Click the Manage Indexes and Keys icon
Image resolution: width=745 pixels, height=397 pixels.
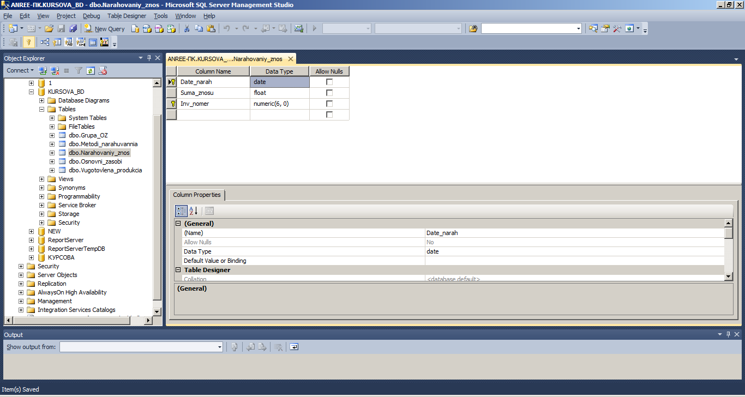click(57, 42)
